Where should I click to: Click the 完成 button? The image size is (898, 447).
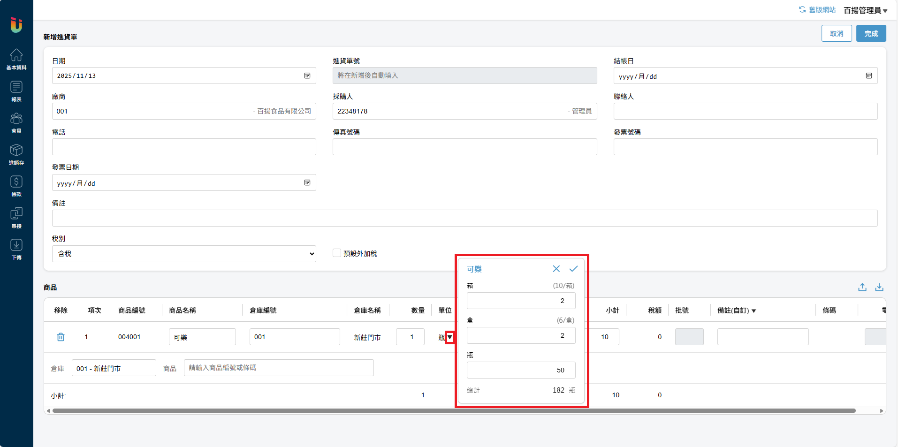coord(871,34)
